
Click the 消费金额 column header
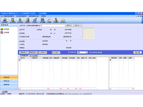click(x=46, y=58)
